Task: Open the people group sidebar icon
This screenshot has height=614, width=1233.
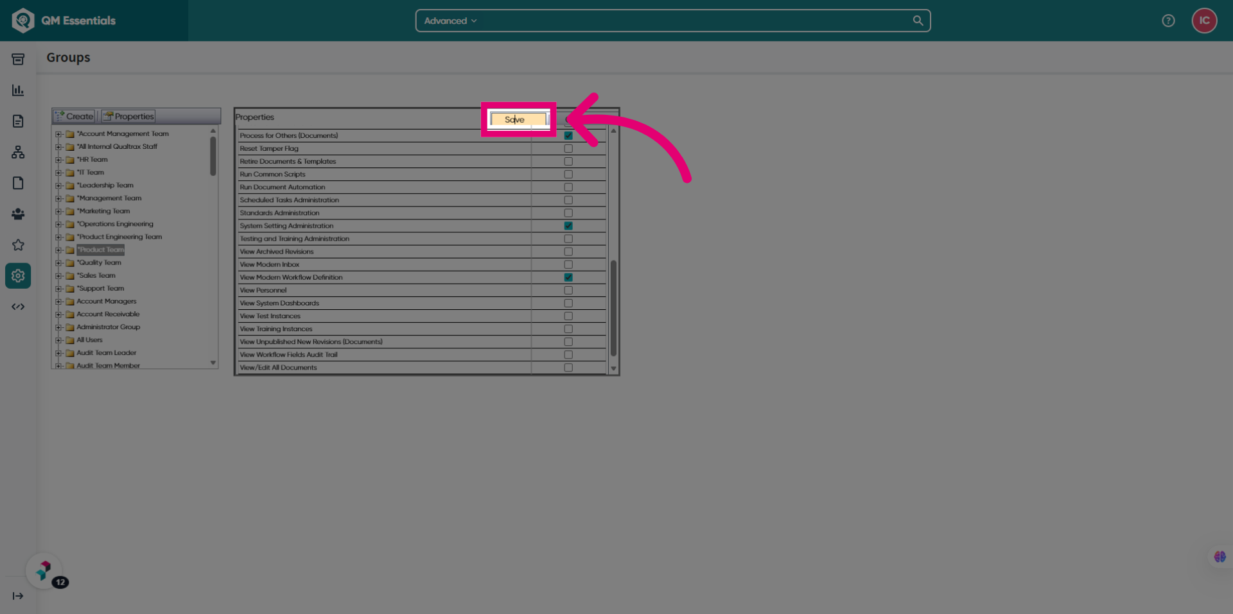Action: pos(18,214)
